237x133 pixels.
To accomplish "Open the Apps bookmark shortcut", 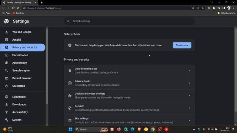I will 6,13.
